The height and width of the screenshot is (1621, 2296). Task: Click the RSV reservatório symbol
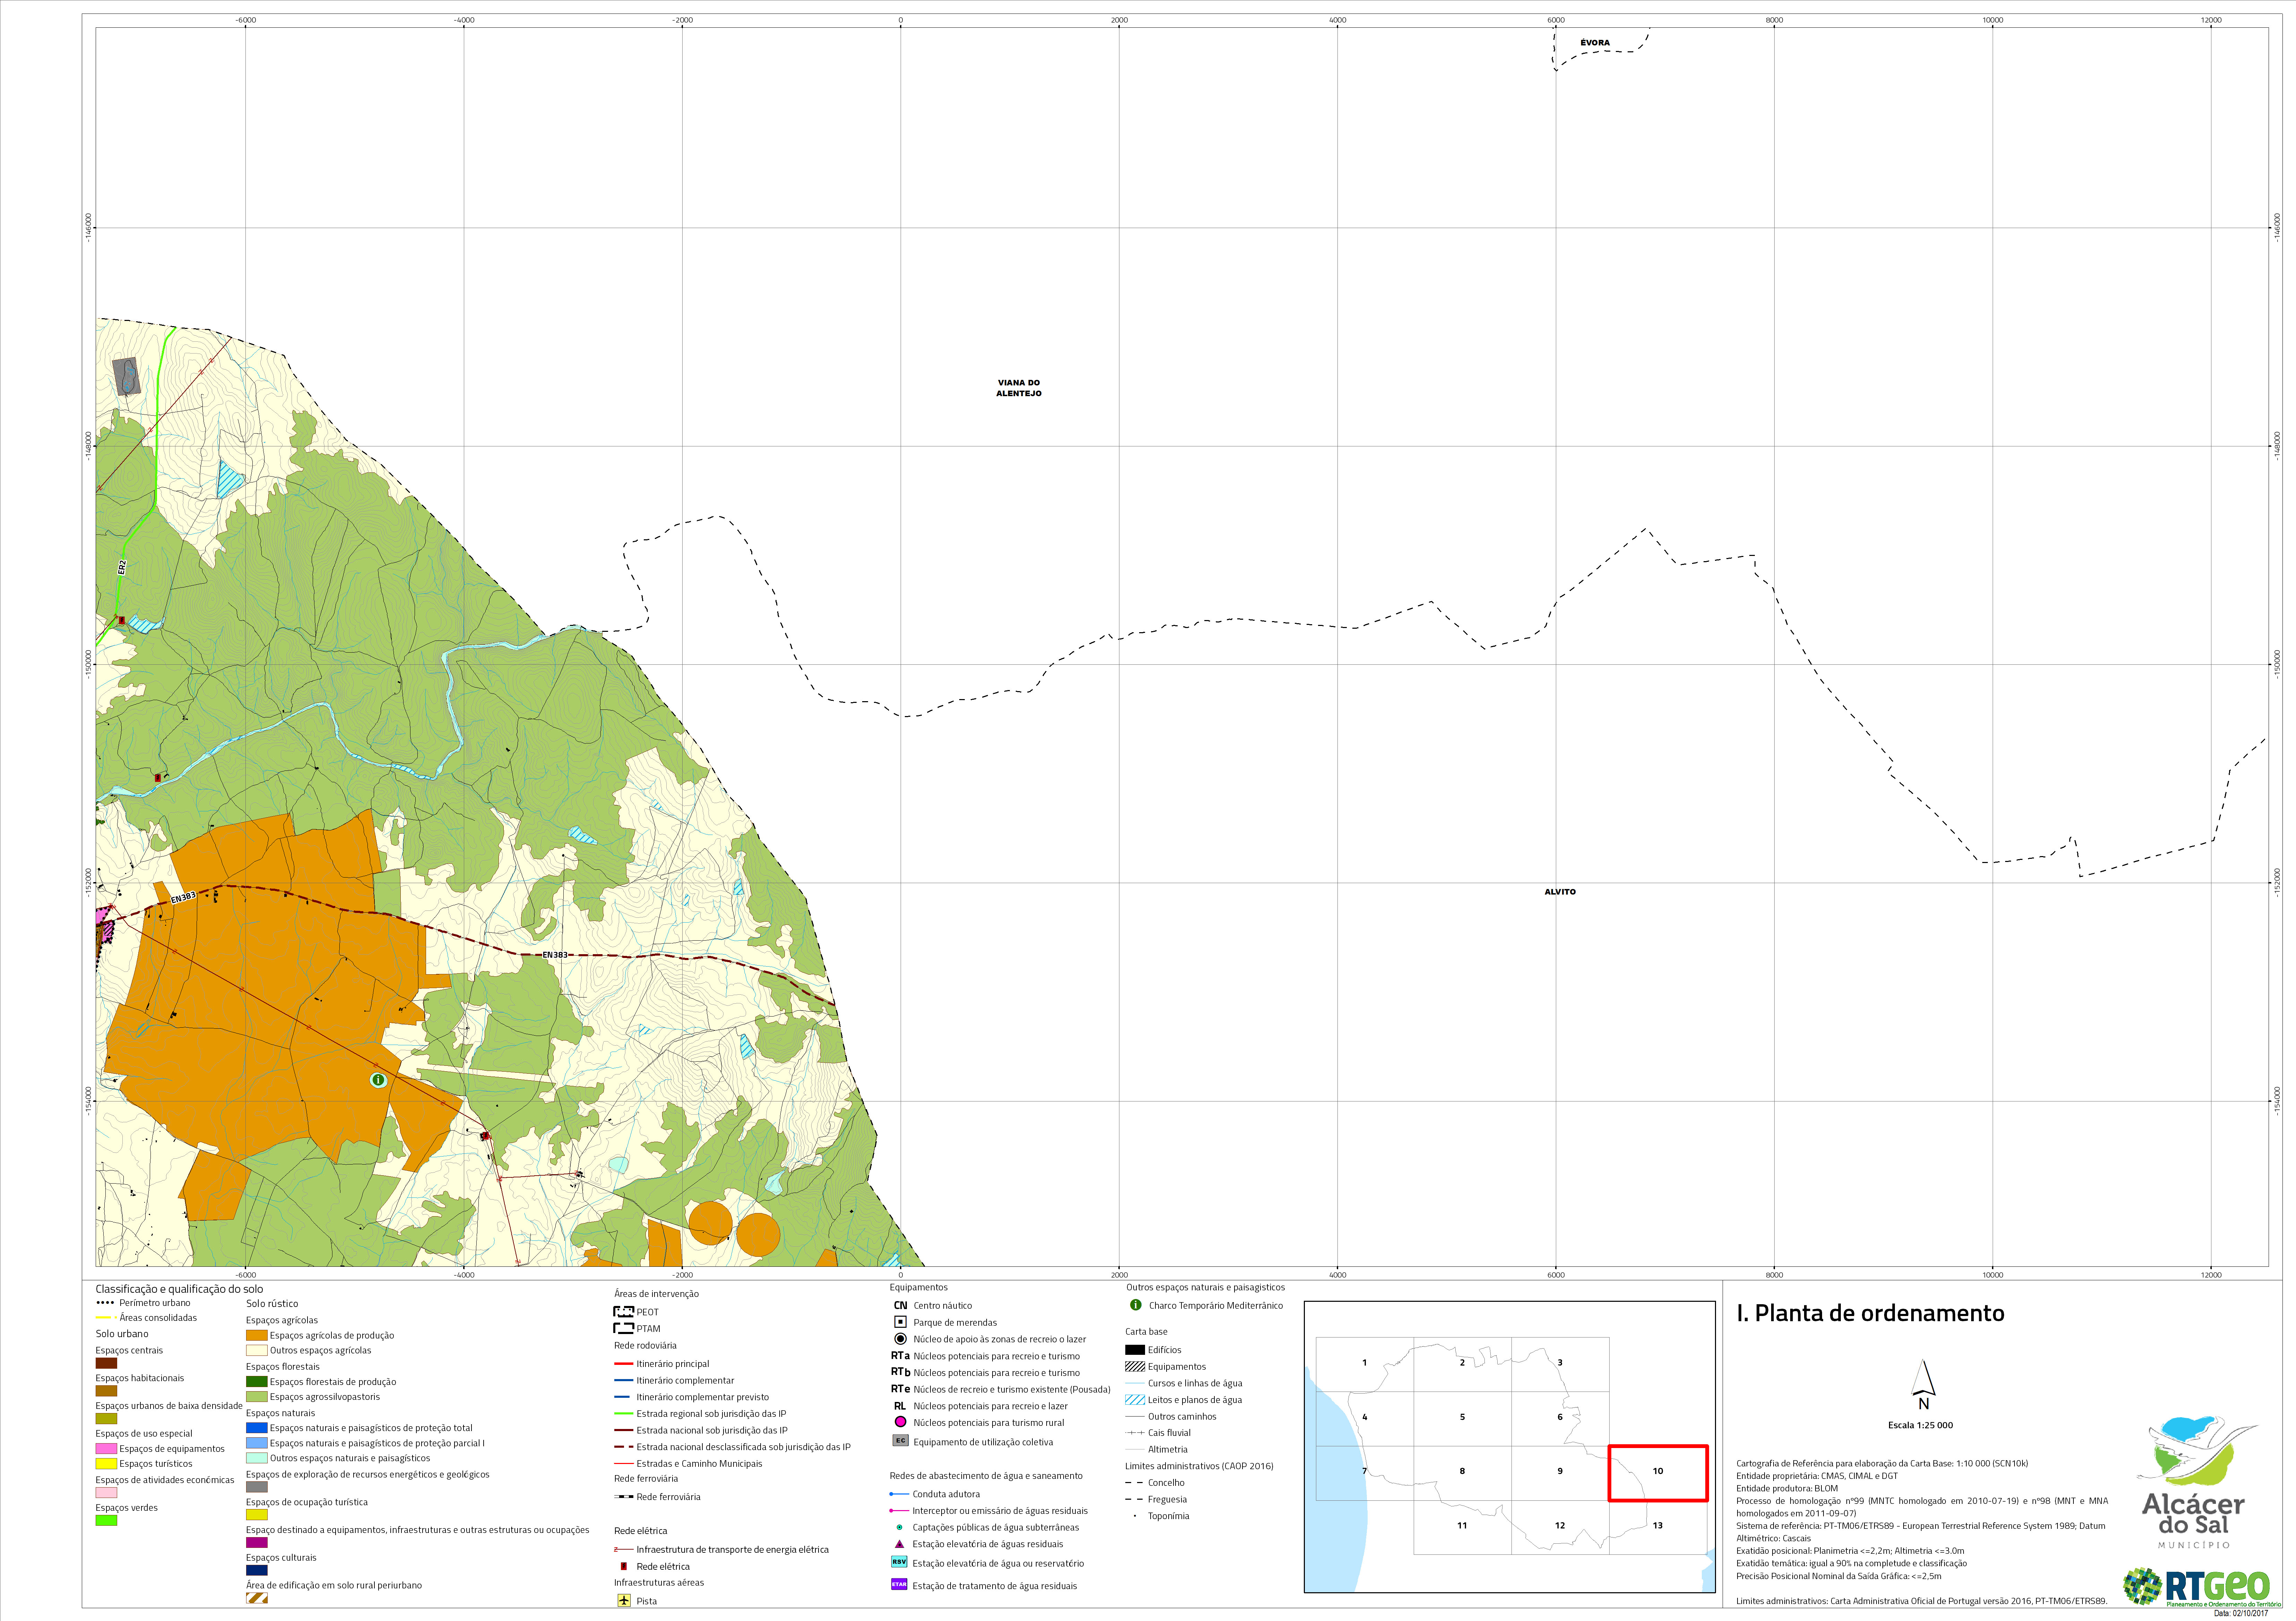899,1562
